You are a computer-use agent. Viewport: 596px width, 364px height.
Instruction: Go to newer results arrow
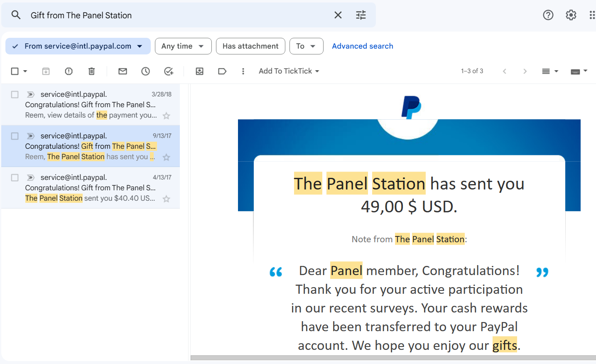point(504,71)
